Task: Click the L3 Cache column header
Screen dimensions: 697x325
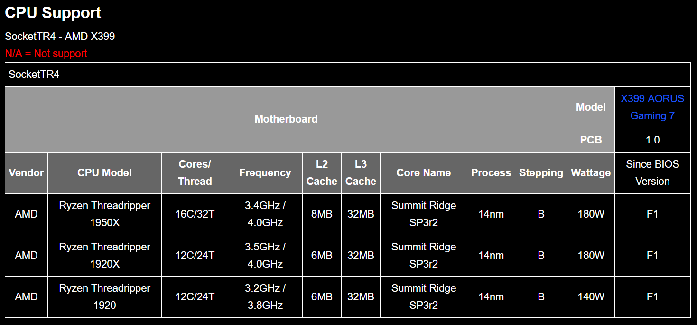Action: (361, 173)
